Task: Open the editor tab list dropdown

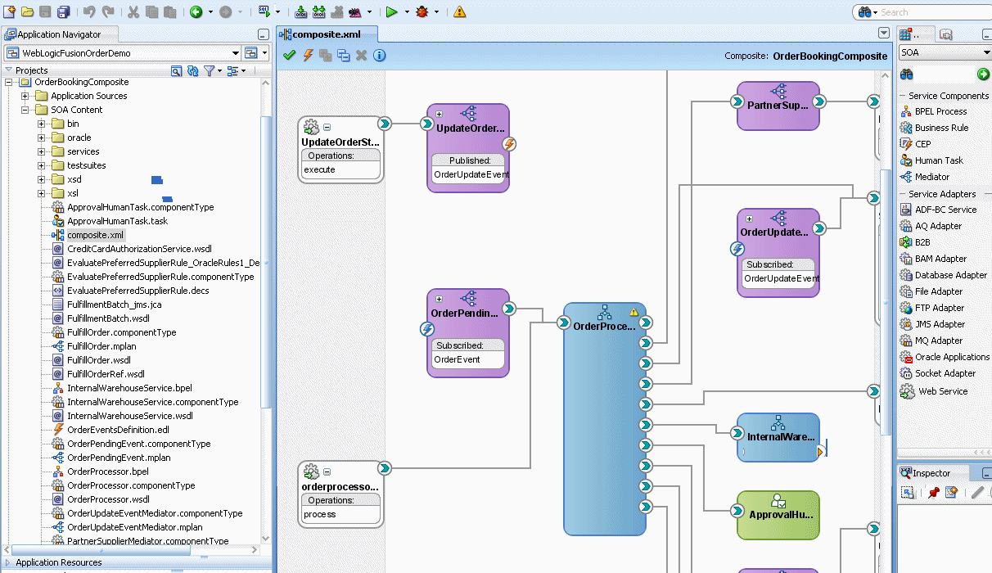Action: pyautogui.click(x=883, y=34)
